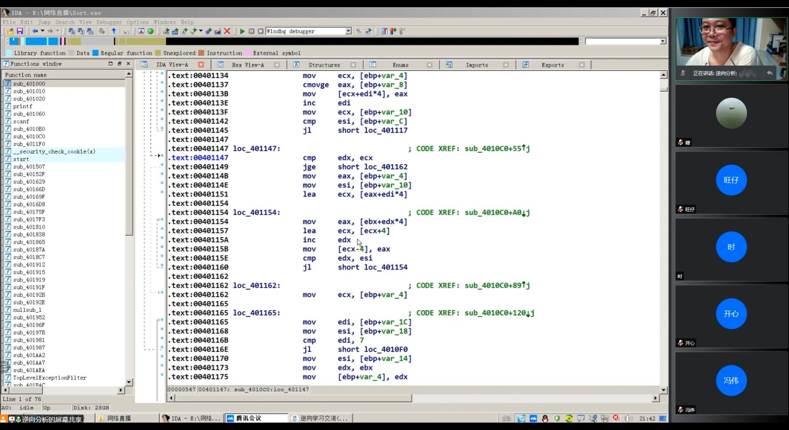Screen dimensions: 789x430
Task: Click the green shield tray icon
Action: coord(557,419)
